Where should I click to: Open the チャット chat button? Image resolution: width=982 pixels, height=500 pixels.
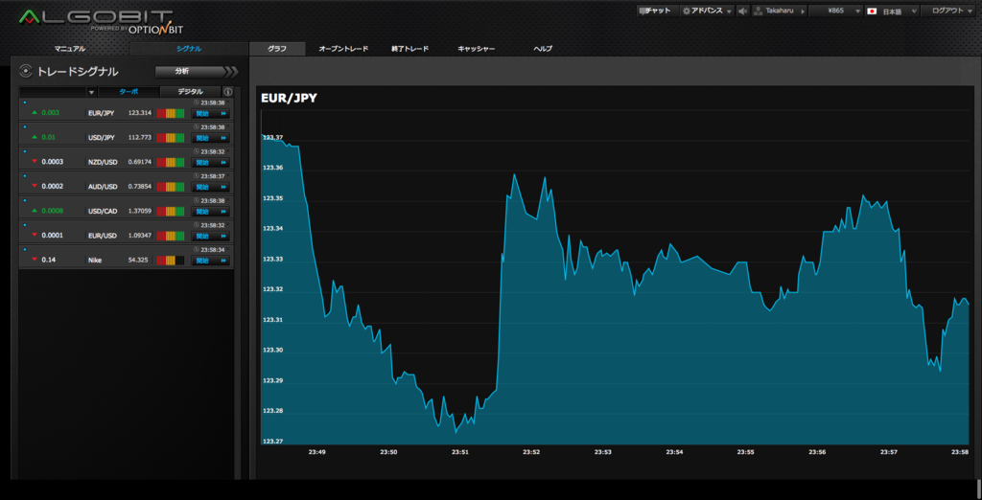click(658, 11)
